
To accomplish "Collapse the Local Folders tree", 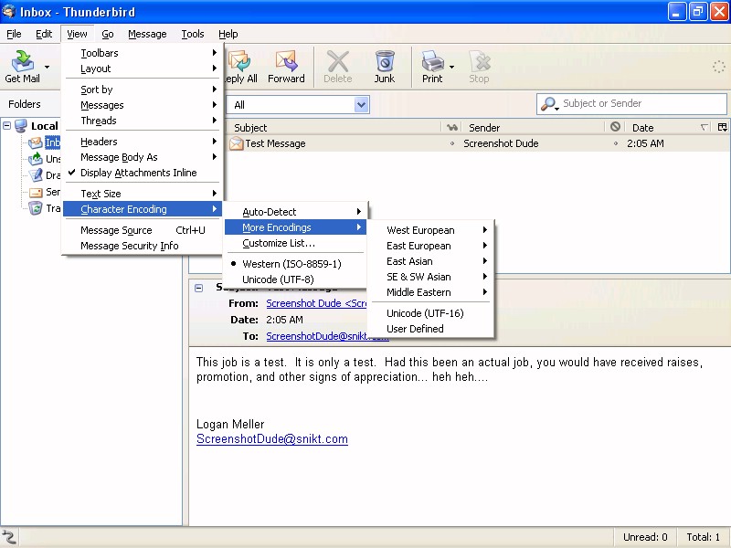I will point(7,125).
